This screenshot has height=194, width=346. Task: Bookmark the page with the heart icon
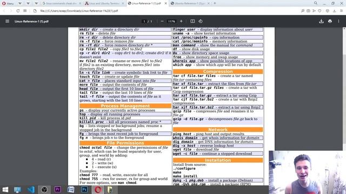click(x=320, y=11)
